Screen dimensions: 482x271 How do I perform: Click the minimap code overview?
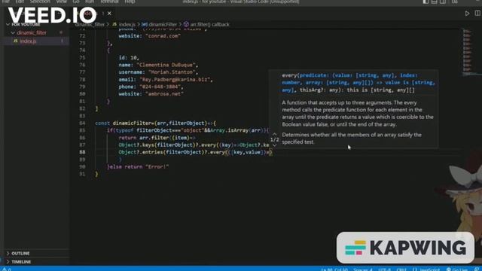click(x=467, y=52)
